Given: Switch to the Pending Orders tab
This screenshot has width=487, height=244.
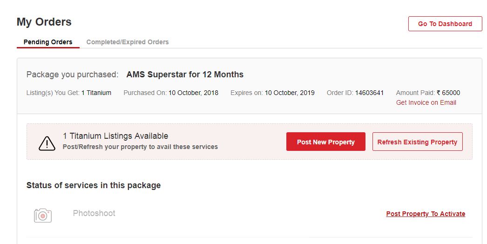Looking at the screenshot, I should [x=48, y=42].
